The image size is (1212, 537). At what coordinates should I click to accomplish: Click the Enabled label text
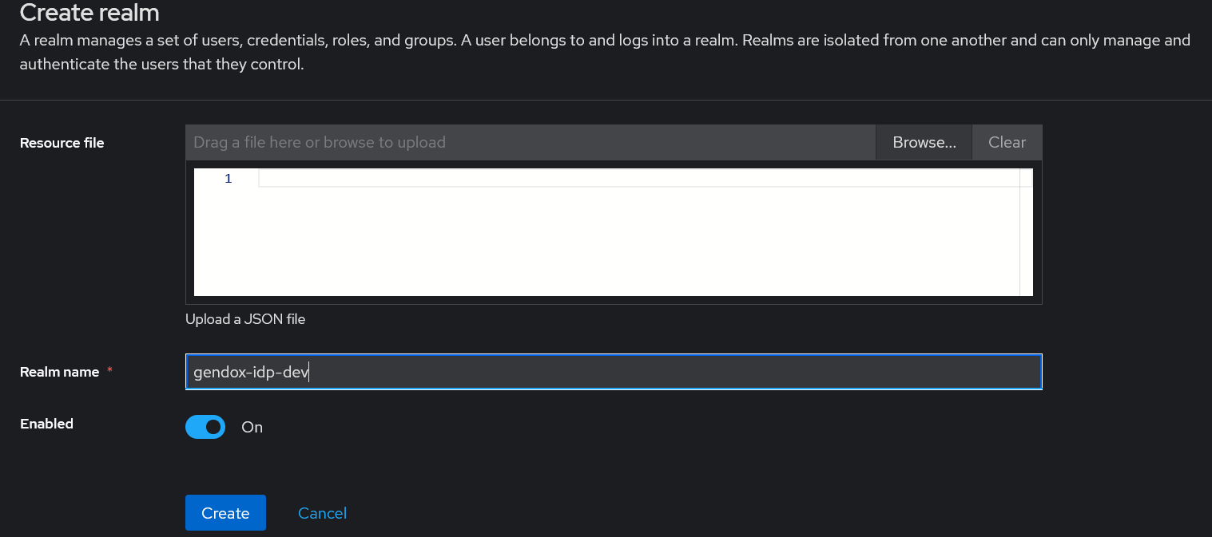tap(47, 424)
